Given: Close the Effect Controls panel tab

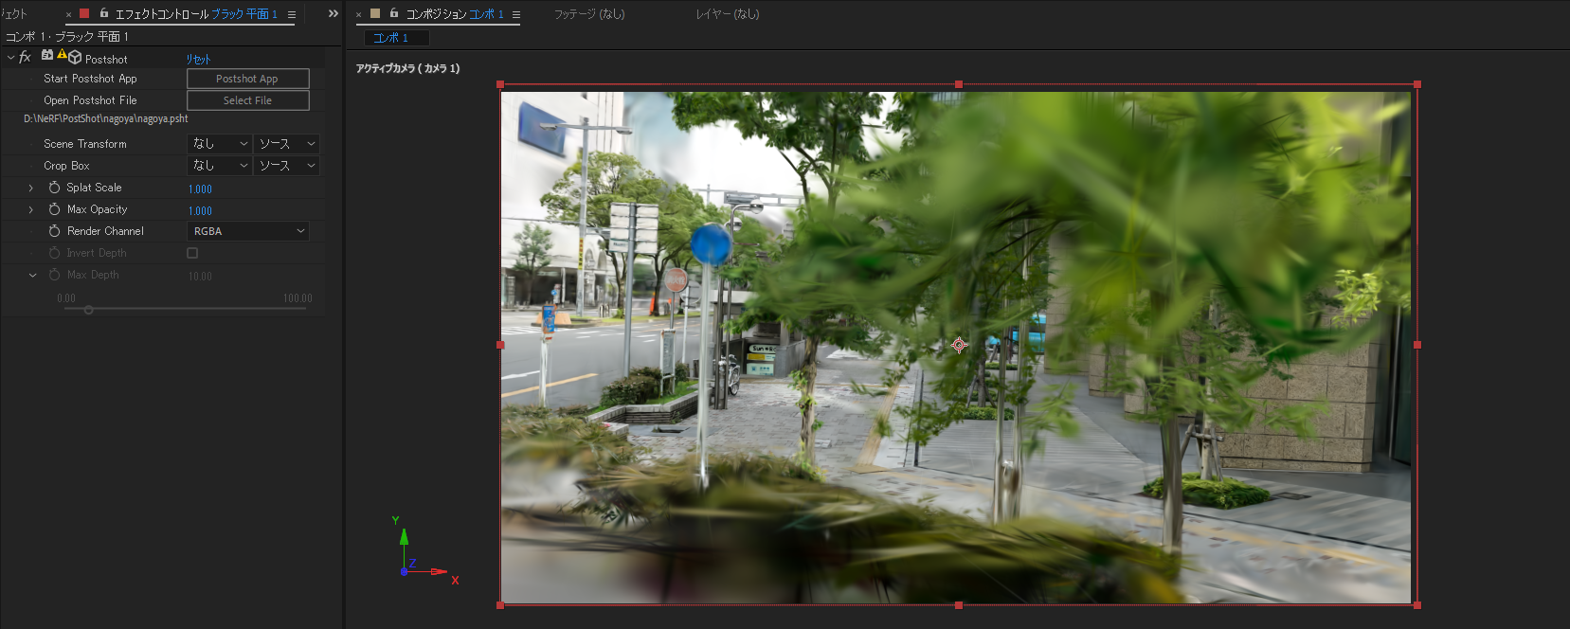Looking at the screenshot, I should 68,14.
